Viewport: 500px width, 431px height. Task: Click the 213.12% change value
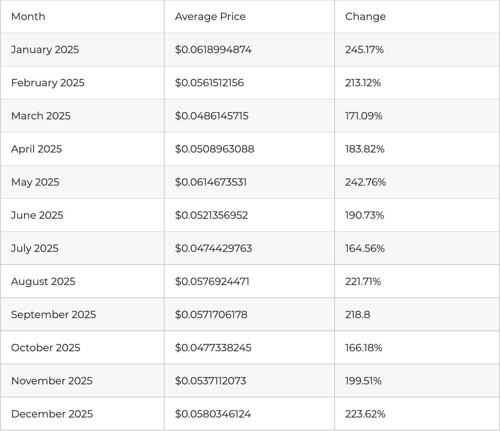coord(363,83)
